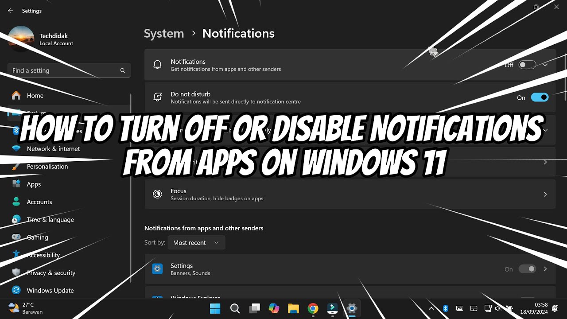The image size is (567, 319).
Task: Open the Settings app notification details chevron
Action: [545, 269]
